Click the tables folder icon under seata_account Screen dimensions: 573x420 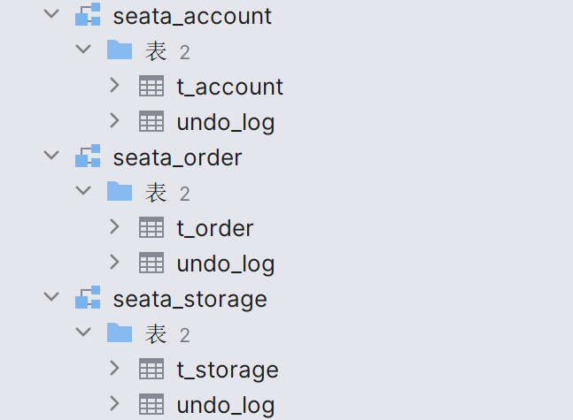click(120, 50)
